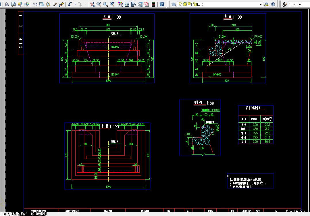
Task: Click the 1000 bottom dimension in plan view
Action: [108, 187]
